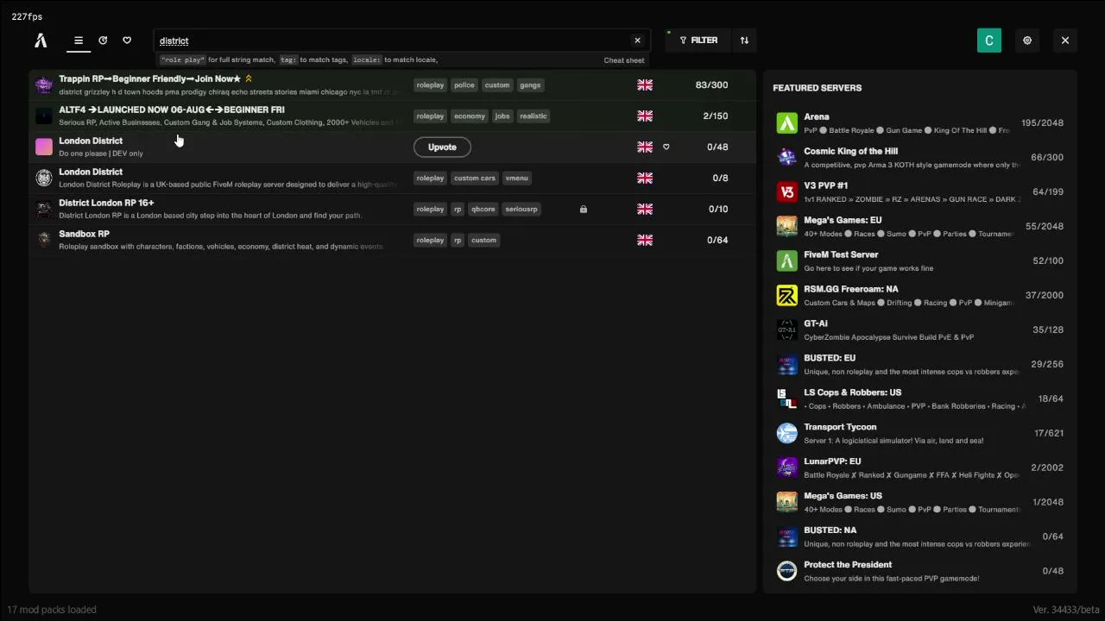Click the boost chevrons on Trappin RP
This screenshot has width=1105, height=621.
249,78
